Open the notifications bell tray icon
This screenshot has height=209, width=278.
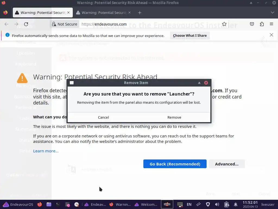pyautogui.click(x=236, y=204)
